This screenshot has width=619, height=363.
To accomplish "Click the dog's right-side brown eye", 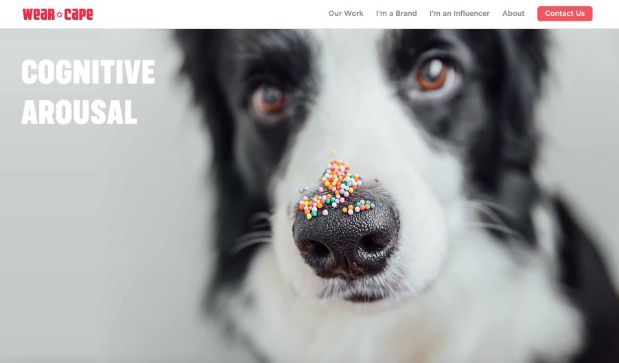I will (432, 75).
